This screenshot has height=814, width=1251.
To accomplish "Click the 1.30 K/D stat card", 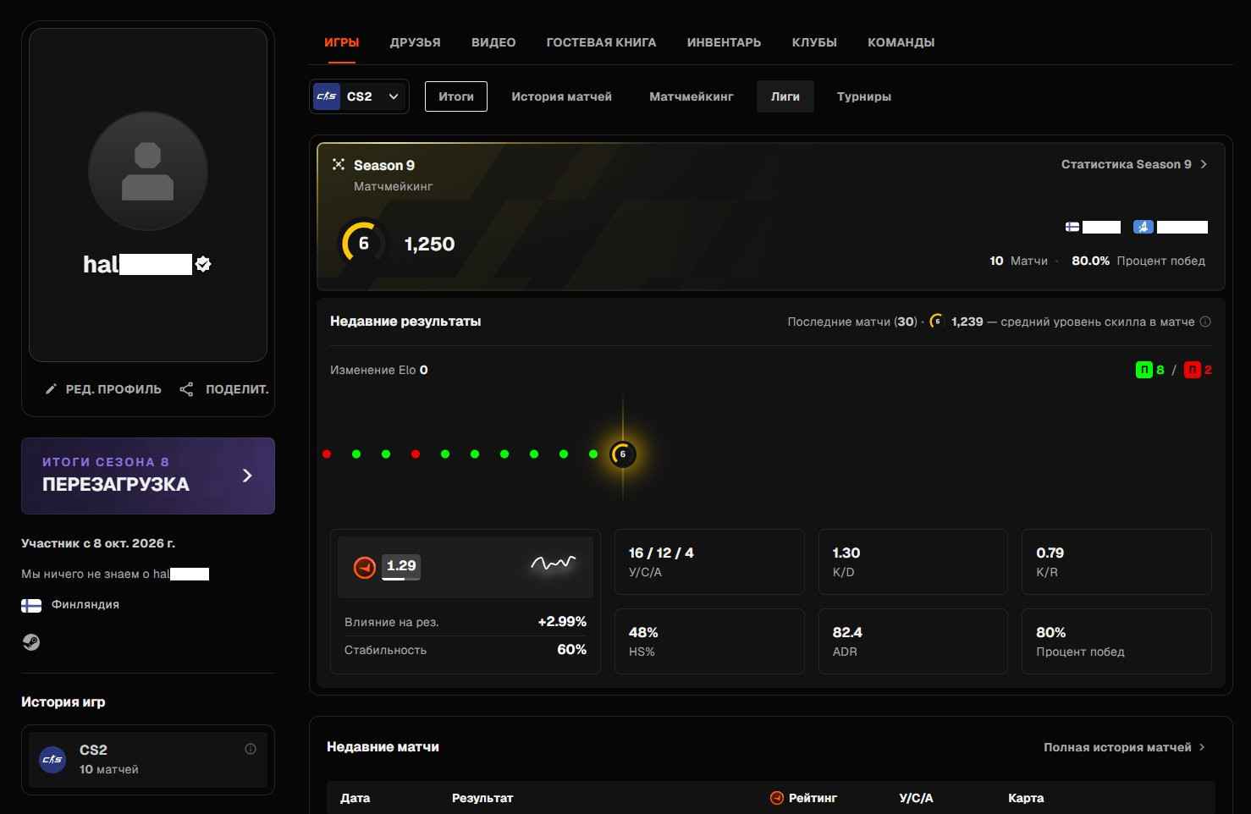I will (x=912, y=562).
